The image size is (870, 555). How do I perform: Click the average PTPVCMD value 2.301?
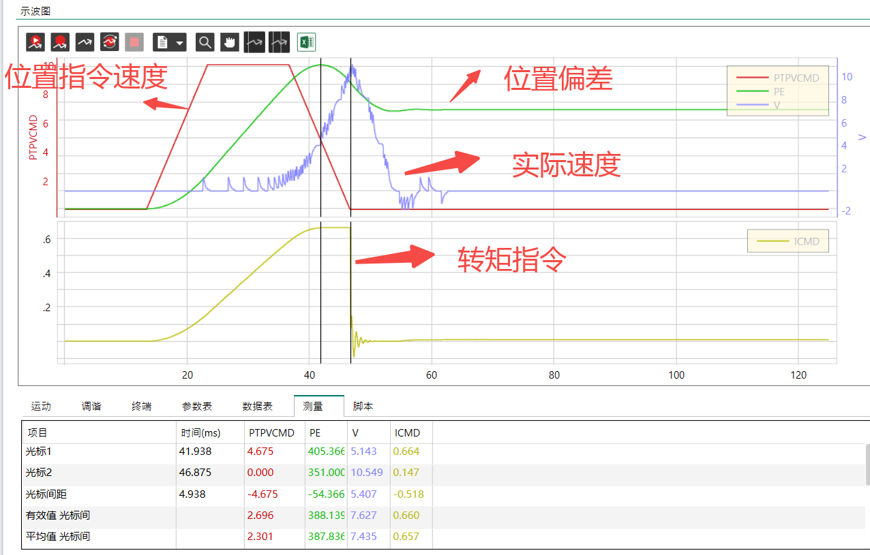[x=260, y=537]
